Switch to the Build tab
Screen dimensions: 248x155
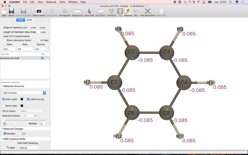tap(29, 20)
